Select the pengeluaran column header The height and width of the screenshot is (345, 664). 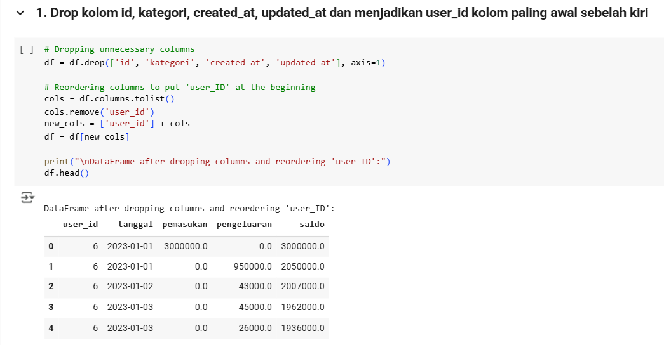point(244,224)
